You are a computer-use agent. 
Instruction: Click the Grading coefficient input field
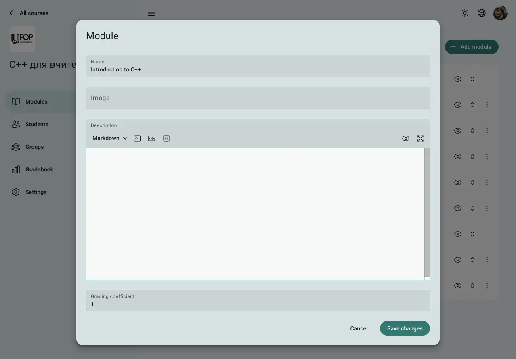(x=258, y=304)
